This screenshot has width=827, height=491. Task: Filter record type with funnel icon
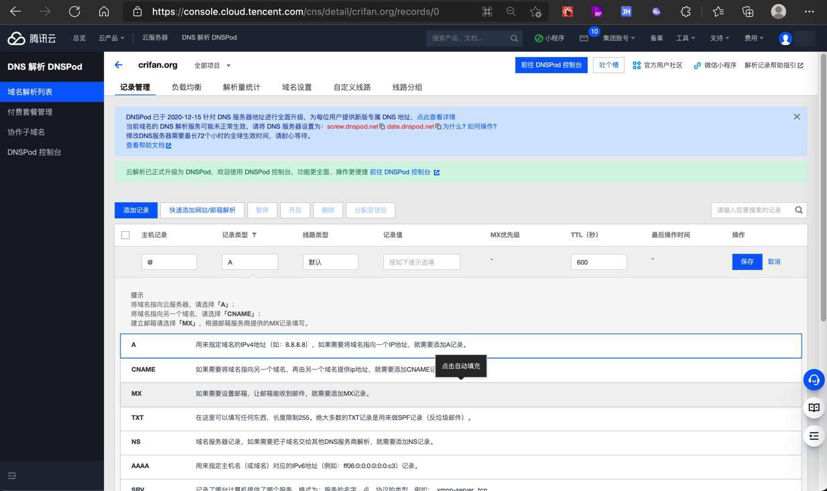coord(254,235)
